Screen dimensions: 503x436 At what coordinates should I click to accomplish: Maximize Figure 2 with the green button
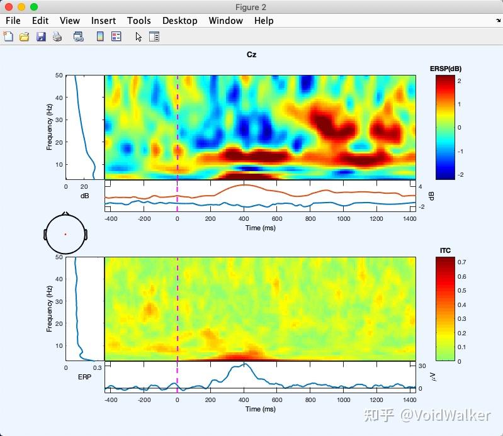point(34,7)
